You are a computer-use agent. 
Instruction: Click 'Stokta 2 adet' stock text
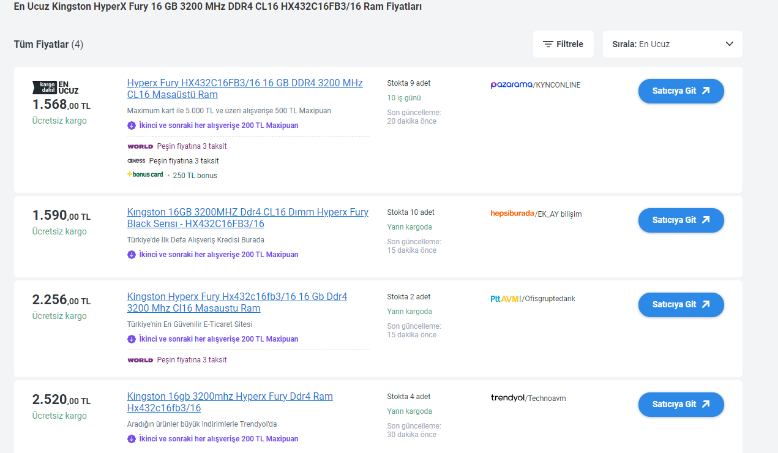click(409, 297)
